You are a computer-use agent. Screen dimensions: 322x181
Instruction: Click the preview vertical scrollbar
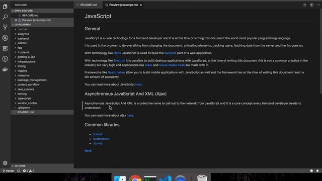tap(321, 51)
